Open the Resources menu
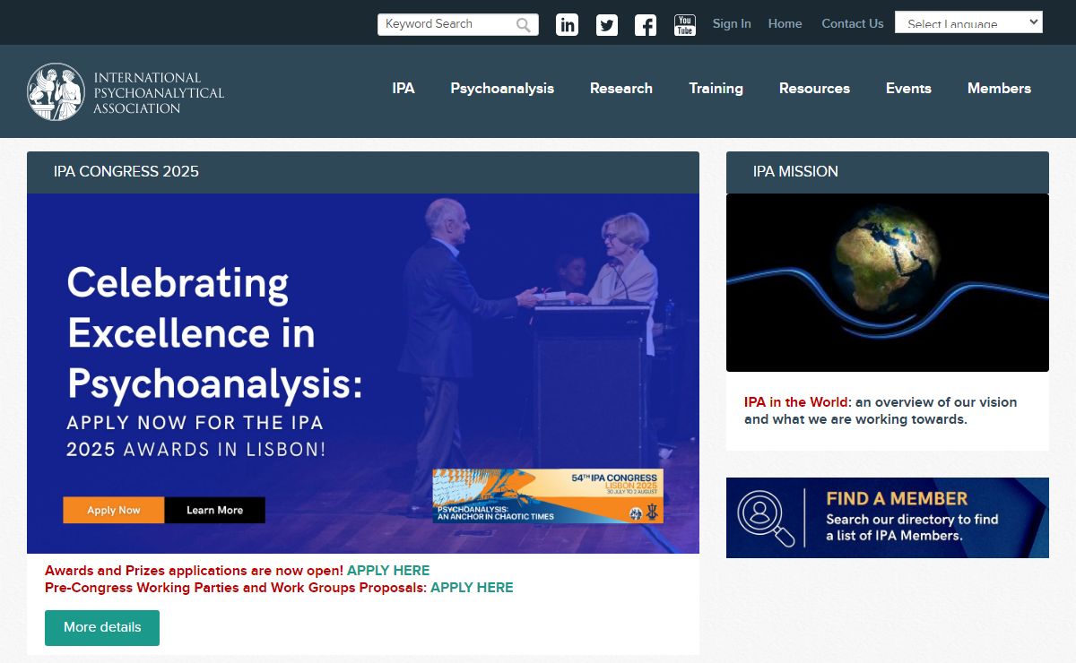The width and height of the screenshot is (1076, 663). point(814,88)
